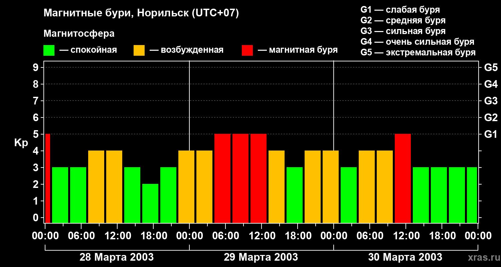The image size is (501, 267).
Task: Click the 'G4 — очень сильная буря' legend line
Action: click(x=417, y=42)
